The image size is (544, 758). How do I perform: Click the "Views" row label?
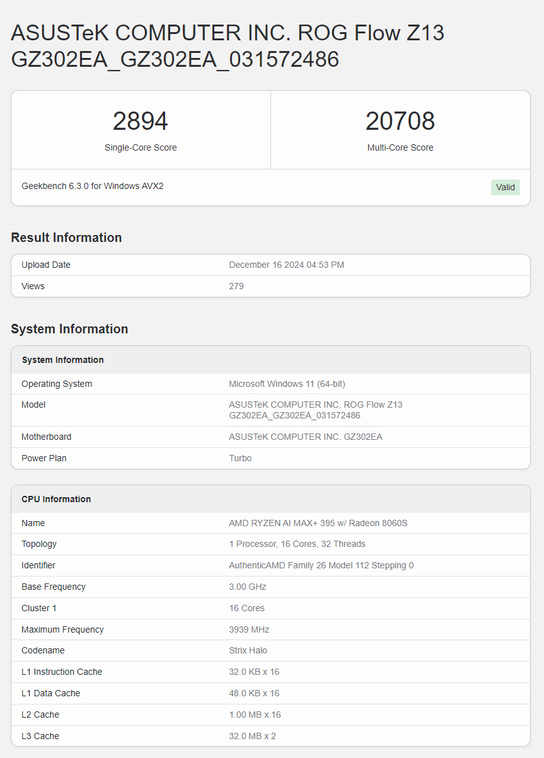[x=33, y=286]
